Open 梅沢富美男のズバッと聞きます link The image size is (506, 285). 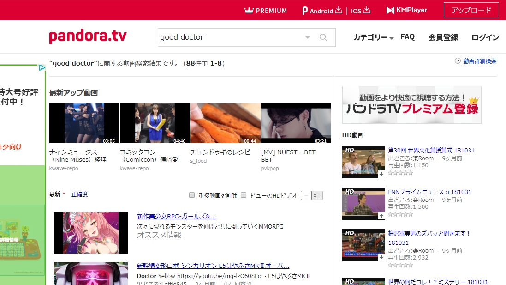429,238
